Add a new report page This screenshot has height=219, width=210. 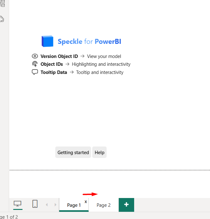tap(126, 205)
